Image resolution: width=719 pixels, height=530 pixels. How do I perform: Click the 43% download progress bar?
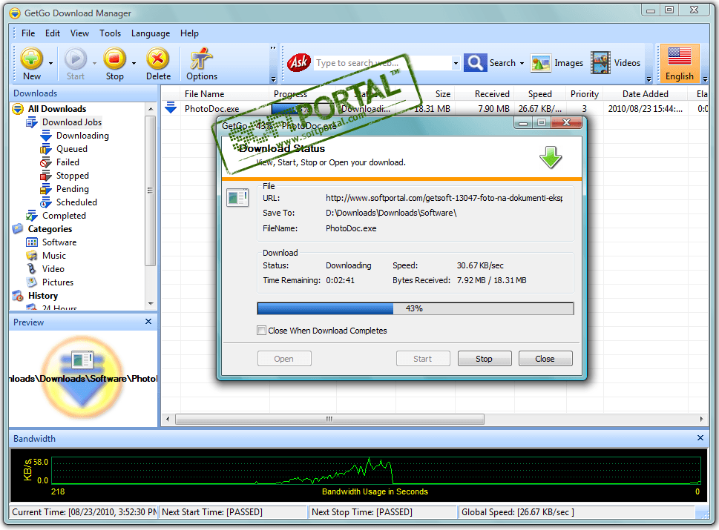point(416,309)
